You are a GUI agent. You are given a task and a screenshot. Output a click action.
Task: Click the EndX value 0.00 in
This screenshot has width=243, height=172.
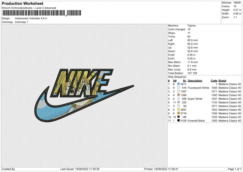point(192,55)
